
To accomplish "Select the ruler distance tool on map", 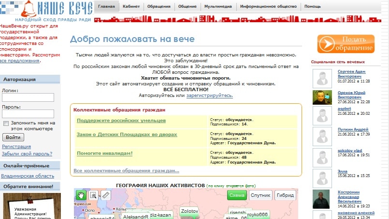I will (x=106, y=195).
